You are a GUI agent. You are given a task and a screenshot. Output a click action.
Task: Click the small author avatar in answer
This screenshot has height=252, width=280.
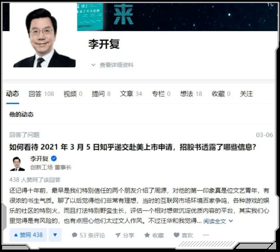coord(17,163)
